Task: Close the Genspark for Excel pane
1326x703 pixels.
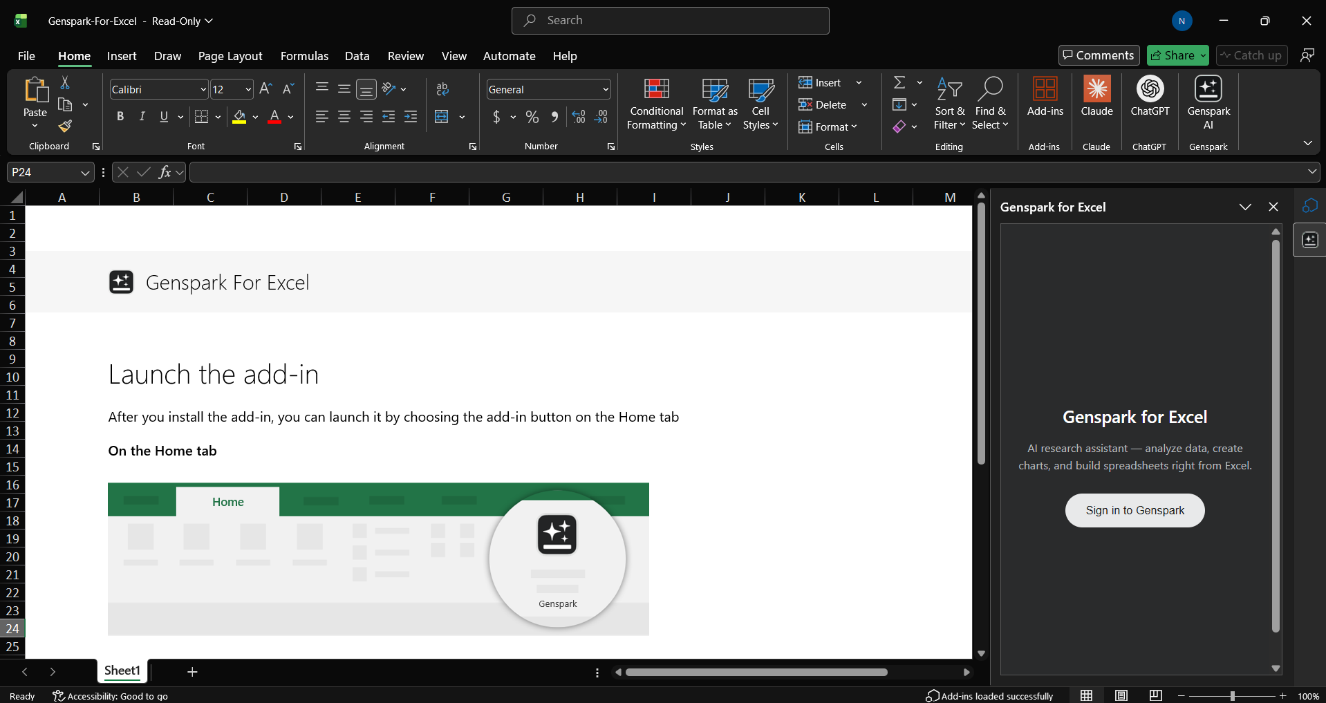Action: point(1273,207)
